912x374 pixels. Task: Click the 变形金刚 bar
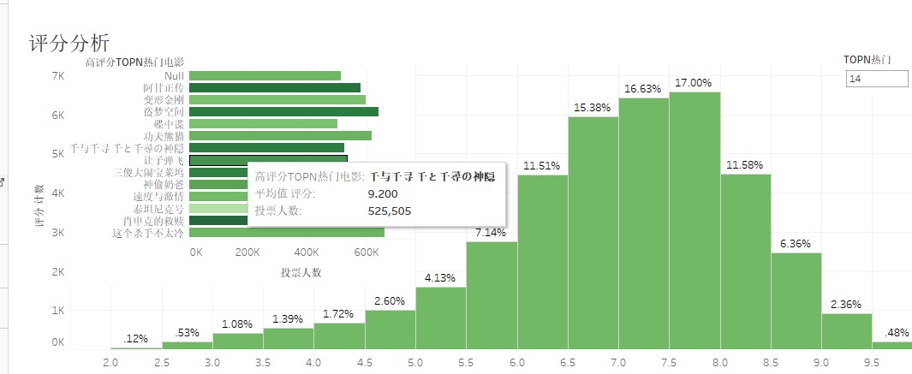coord(277,99)
